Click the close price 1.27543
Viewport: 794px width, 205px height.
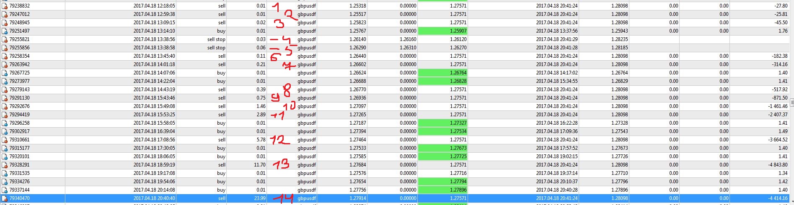point(619,131)
